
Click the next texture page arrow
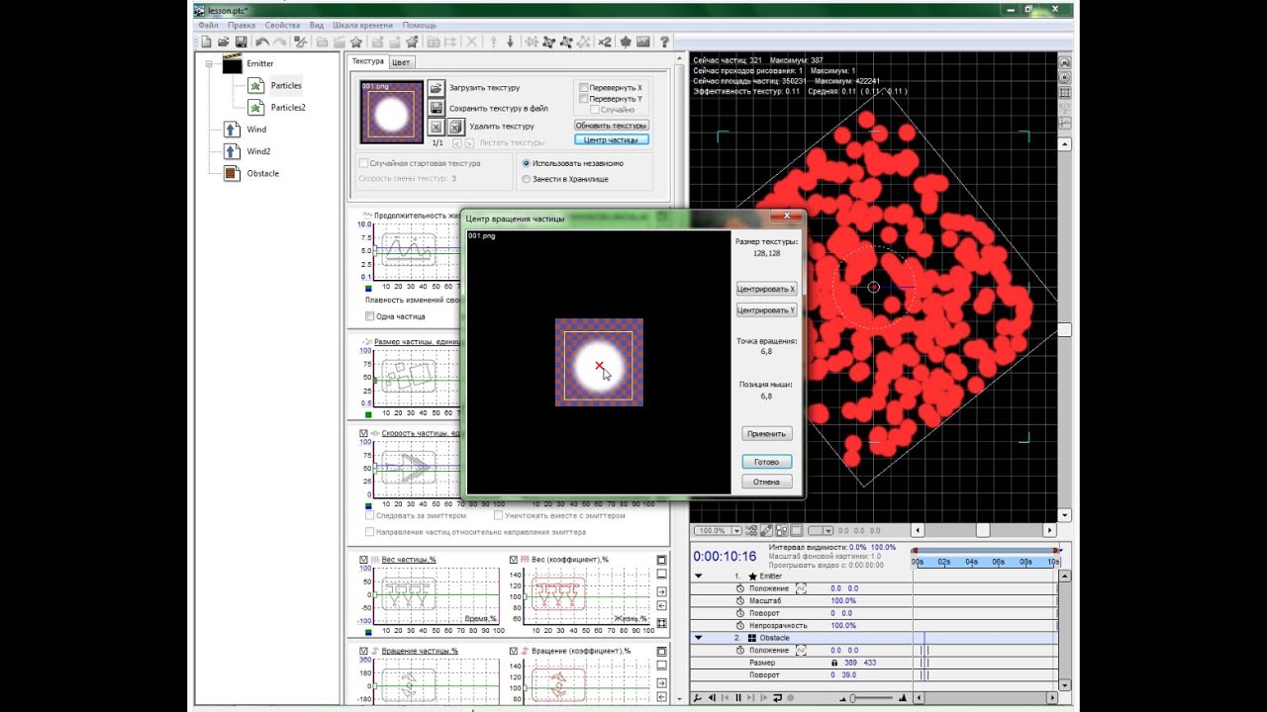click(470, 142)
